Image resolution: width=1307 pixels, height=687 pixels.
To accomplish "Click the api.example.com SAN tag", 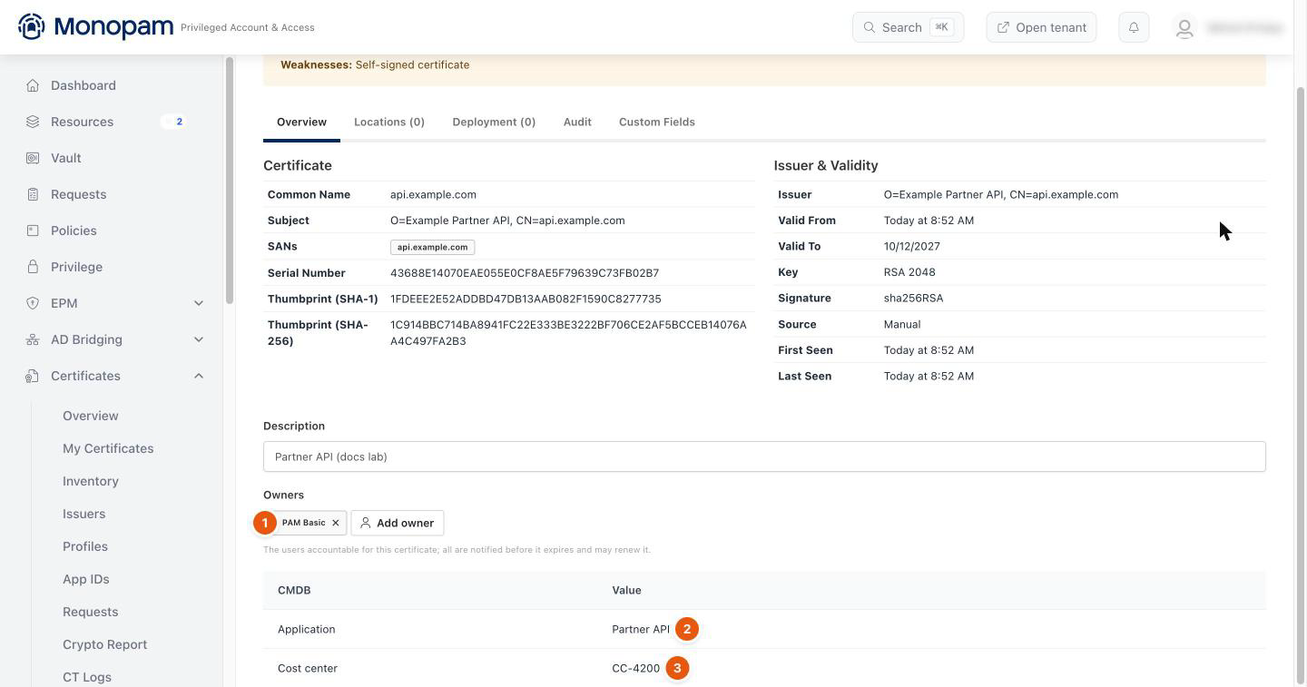I will pos(433,247).
